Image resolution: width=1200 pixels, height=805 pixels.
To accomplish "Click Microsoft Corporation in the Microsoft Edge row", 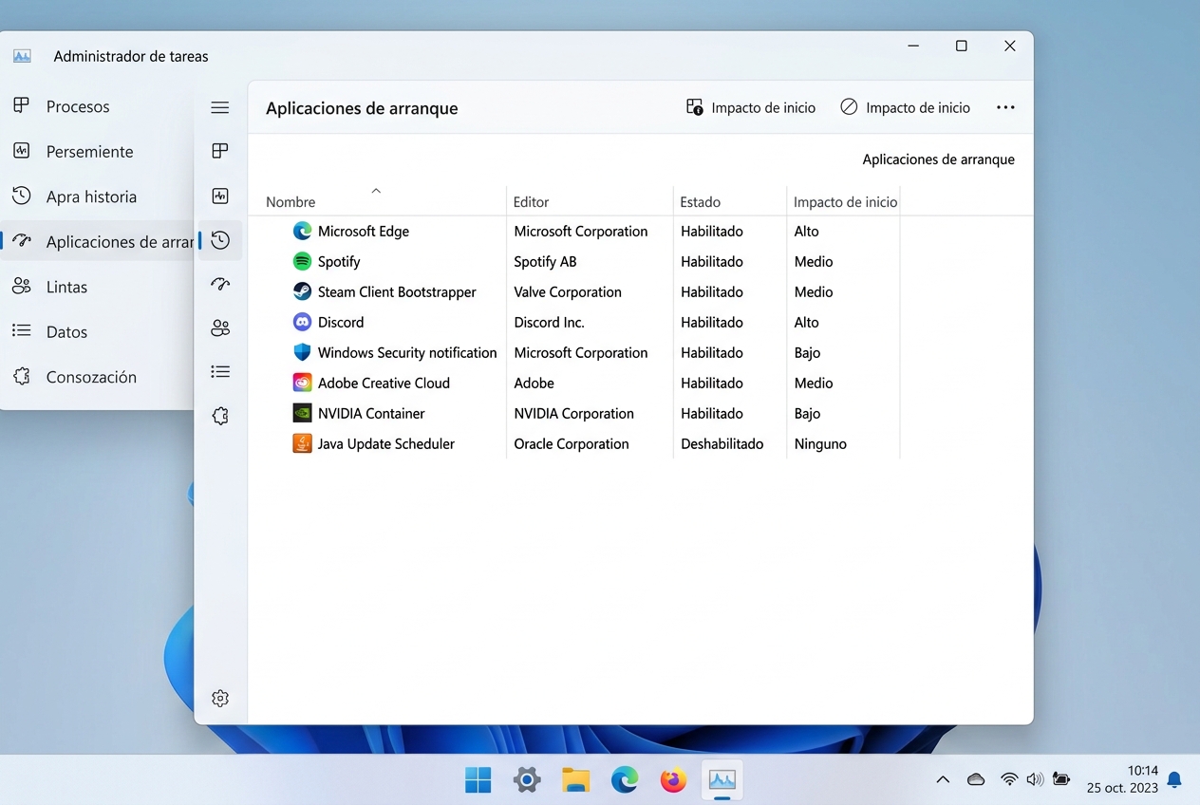I will (x=580, y=231).
